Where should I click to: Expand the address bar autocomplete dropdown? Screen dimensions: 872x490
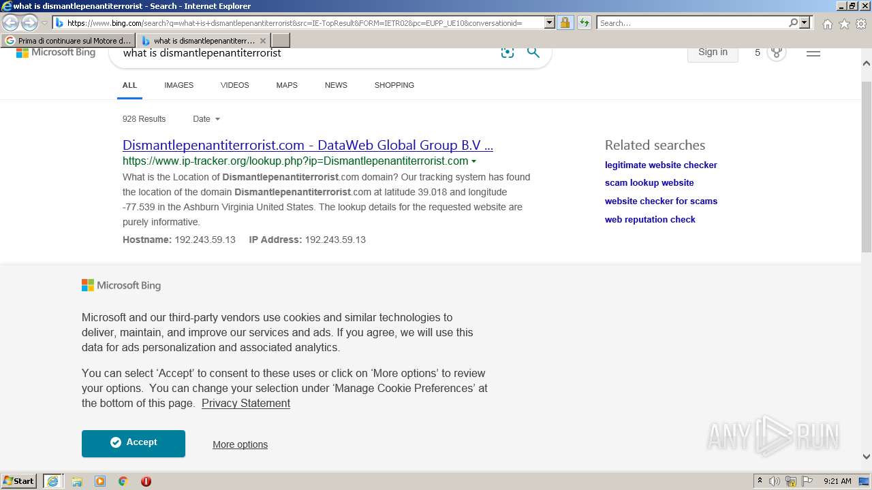[x=550, y=22]
